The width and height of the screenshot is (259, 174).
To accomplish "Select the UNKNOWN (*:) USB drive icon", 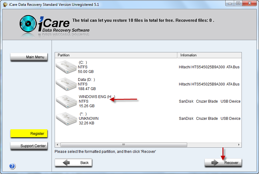I will pos(66,119).
